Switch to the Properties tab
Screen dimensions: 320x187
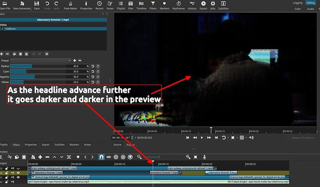[31, 145]
